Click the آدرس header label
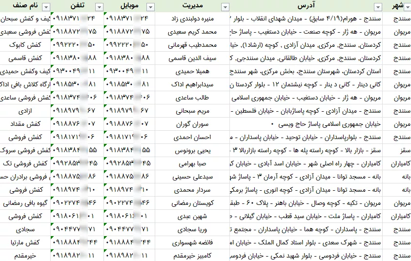The height and width of the screenshot is (261, 411). pyautogui.click(x=306, y=5)
